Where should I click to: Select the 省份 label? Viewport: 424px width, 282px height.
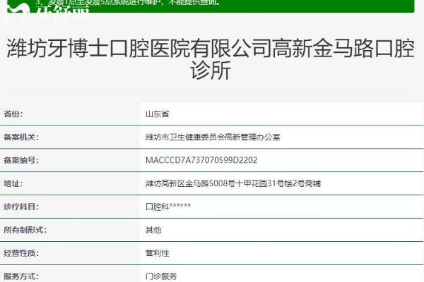click(x=13, y=114)
